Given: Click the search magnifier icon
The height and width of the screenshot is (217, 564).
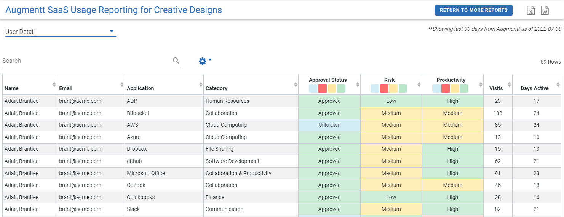Looking at the screenshot, I should click(x=176, y=61).
